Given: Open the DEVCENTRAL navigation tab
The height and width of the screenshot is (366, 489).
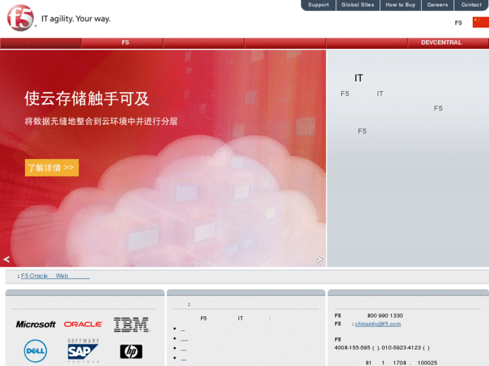Looking at the screenshot, I should tap(448, 43).
